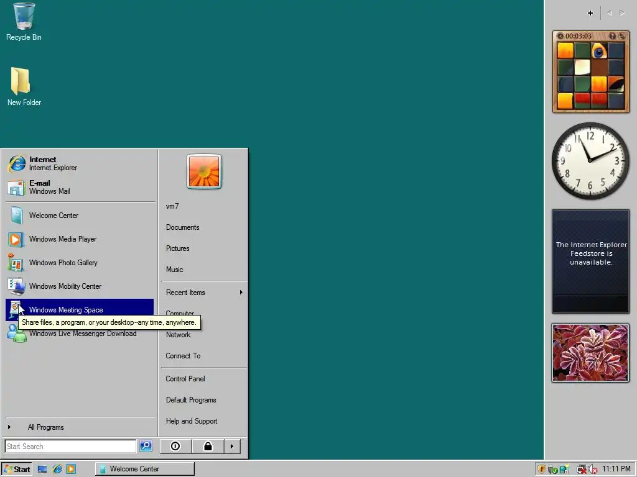This screenshot has width=637, height=477.
Task: Click the toucan eye puzzle tile
Action: (x=599, y=51)
